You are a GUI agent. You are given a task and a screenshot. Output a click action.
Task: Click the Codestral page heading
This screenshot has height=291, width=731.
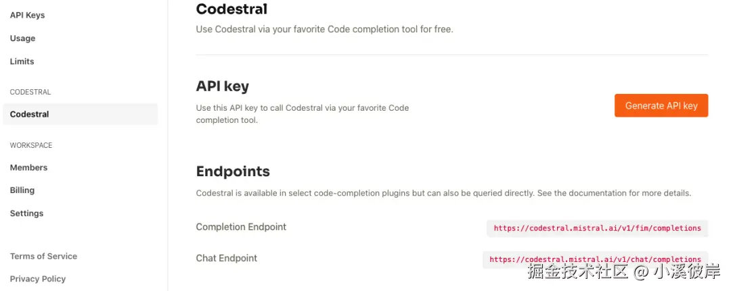[231, 9]
